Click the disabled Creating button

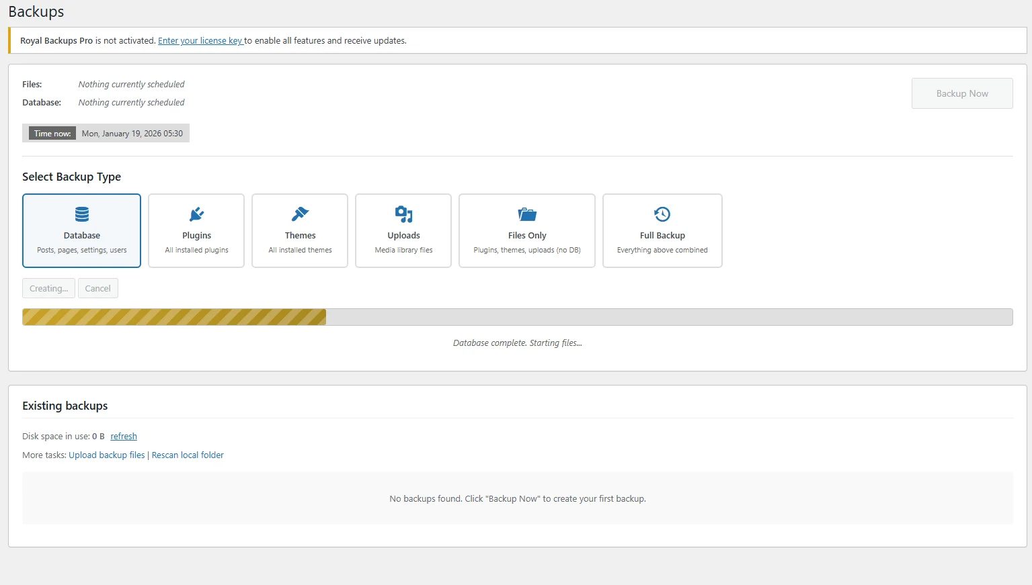click(48, 287)
